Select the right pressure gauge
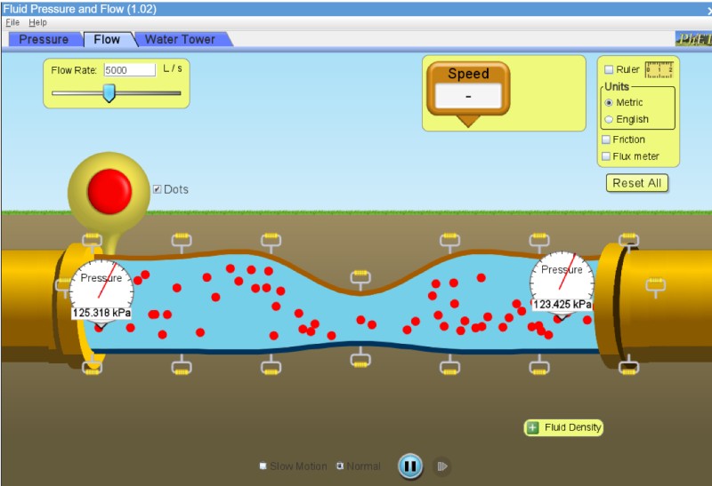The image size is (712, 486). tap(562, 280)
